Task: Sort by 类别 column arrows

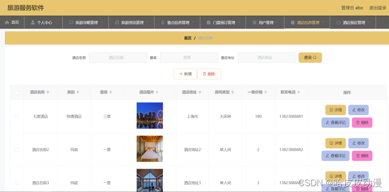Action: click(x=78, y=92)
